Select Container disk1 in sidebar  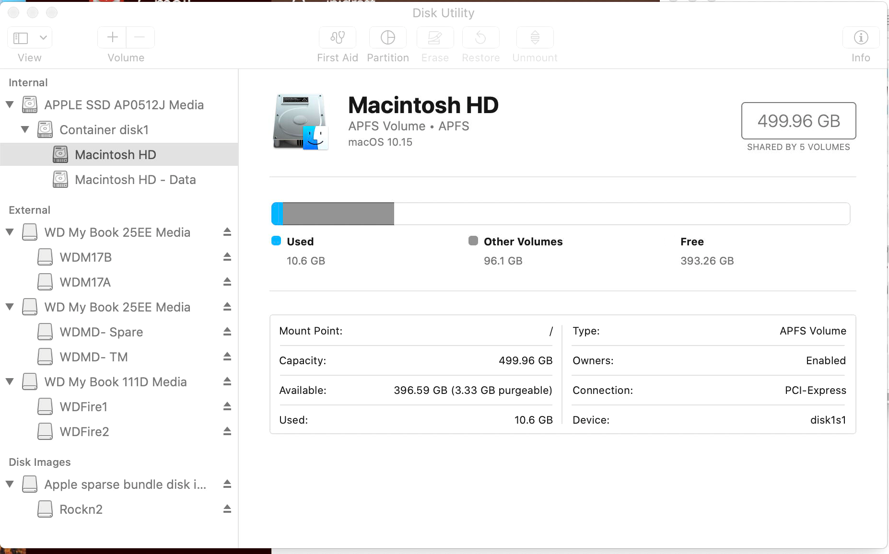(x=119, y=129)
